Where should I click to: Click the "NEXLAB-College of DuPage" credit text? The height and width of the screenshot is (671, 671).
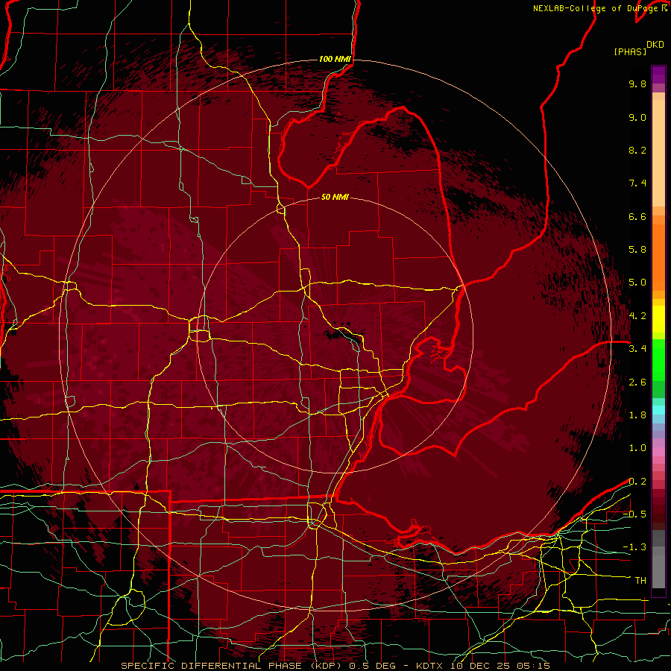click(x=595, y=8)
